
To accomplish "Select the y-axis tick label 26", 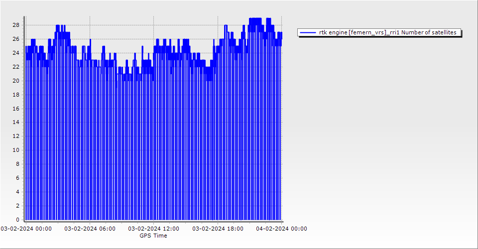I will [x=16, y=39].
